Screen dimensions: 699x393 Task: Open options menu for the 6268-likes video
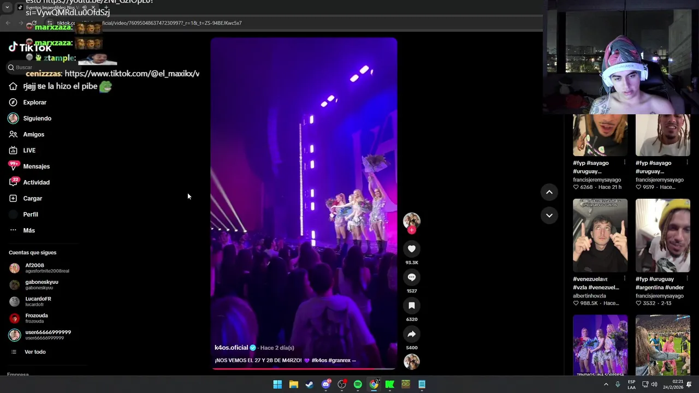click(x=625, y=163)
